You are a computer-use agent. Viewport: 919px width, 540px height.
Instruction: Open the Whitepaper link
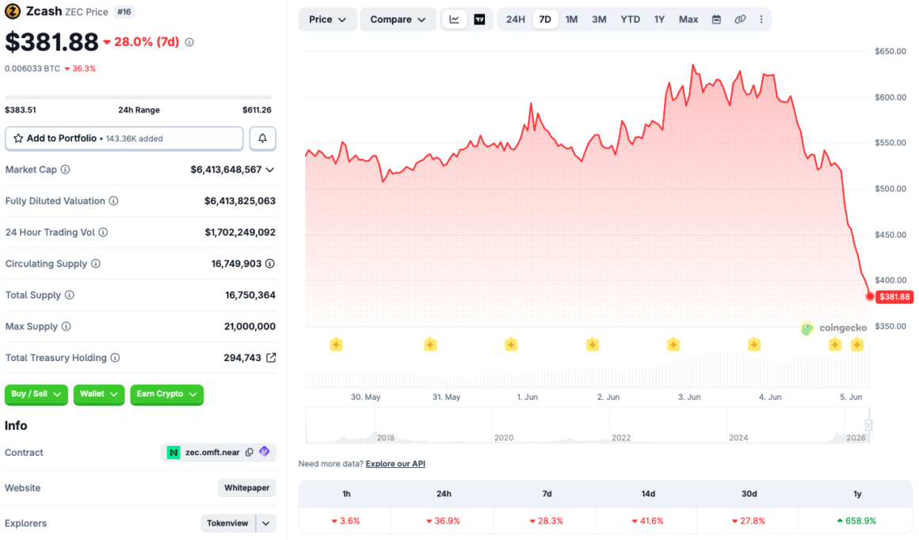coord(246,488)
